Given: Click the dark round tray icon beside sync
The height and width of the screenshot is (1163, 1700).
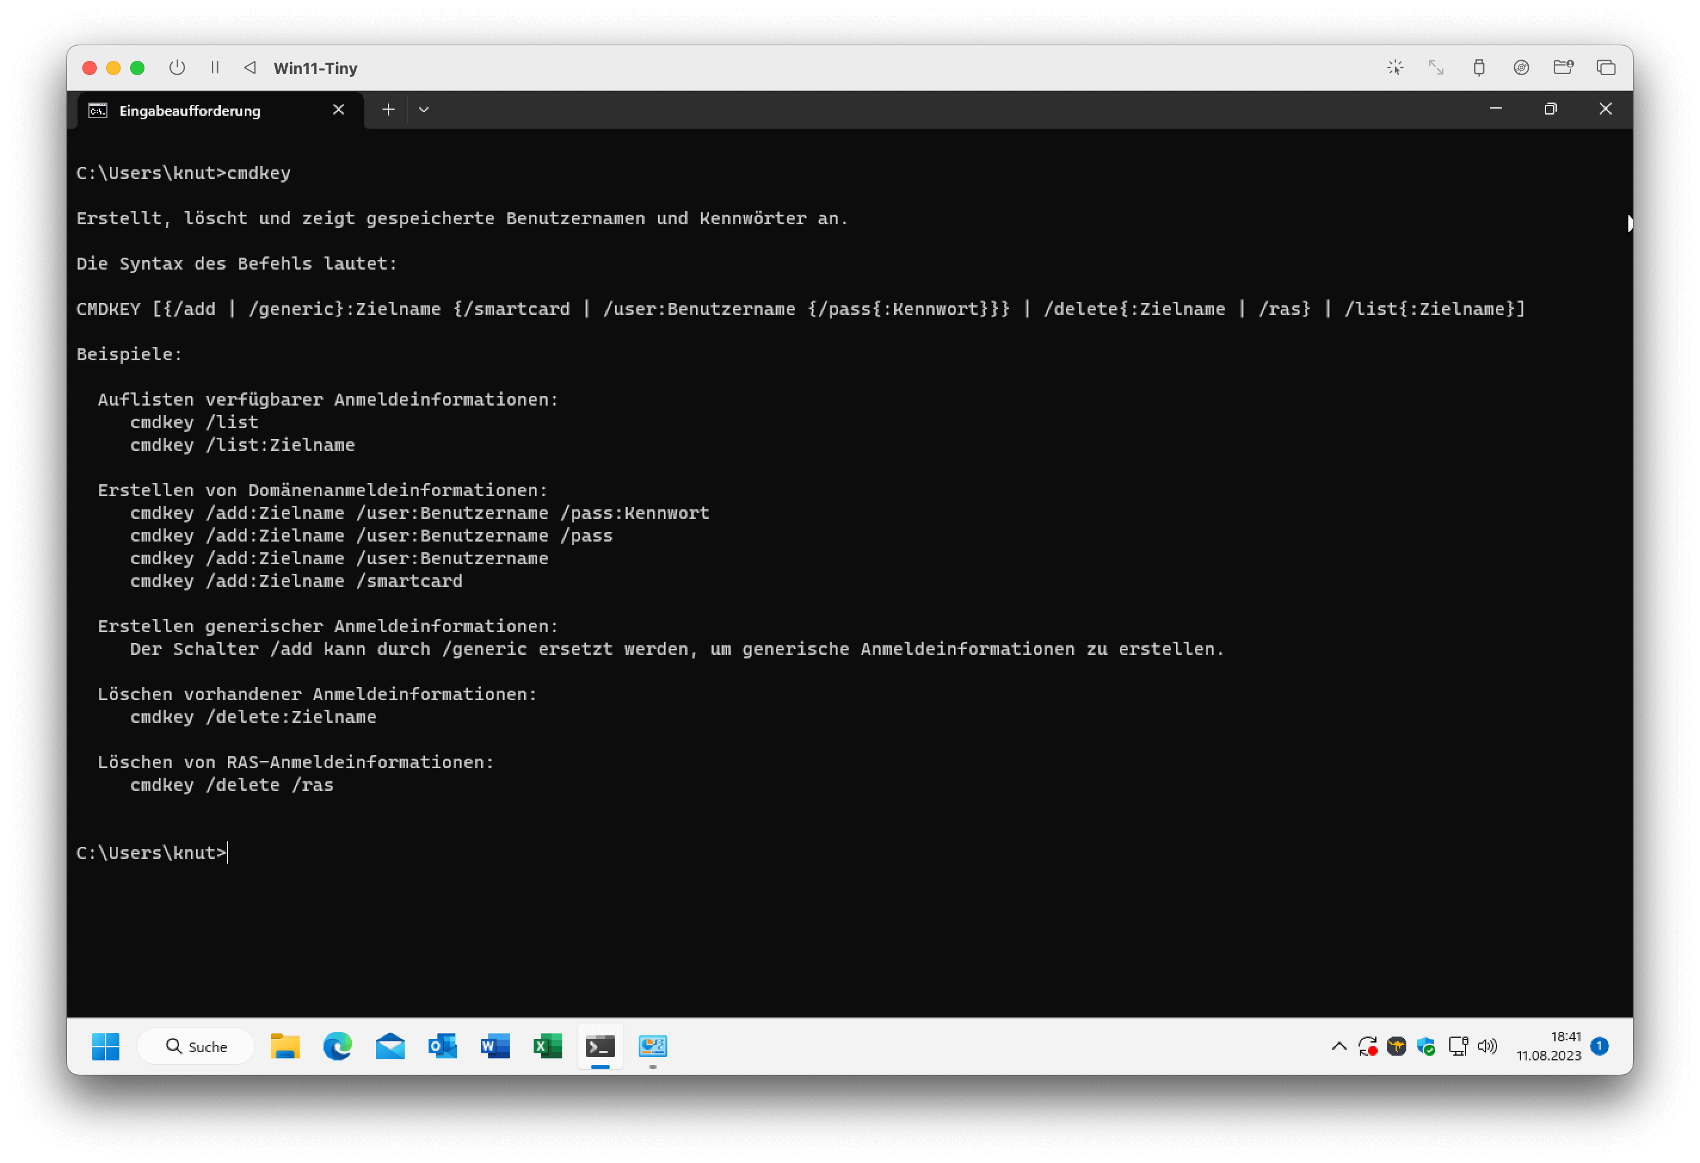Looking at the screenshot, I should (1396, 1046).
